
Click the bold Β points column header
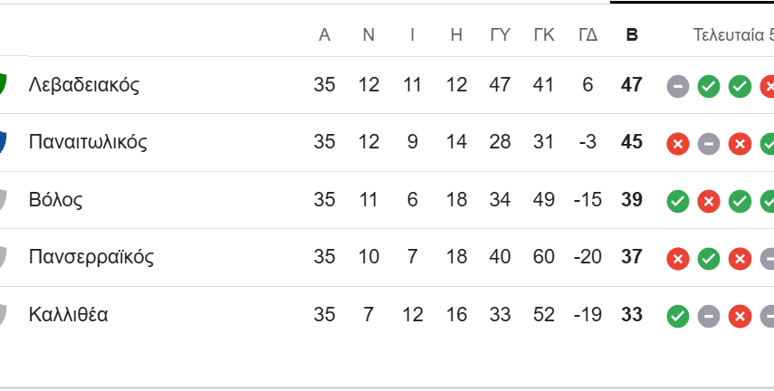(x=632, y=35)
